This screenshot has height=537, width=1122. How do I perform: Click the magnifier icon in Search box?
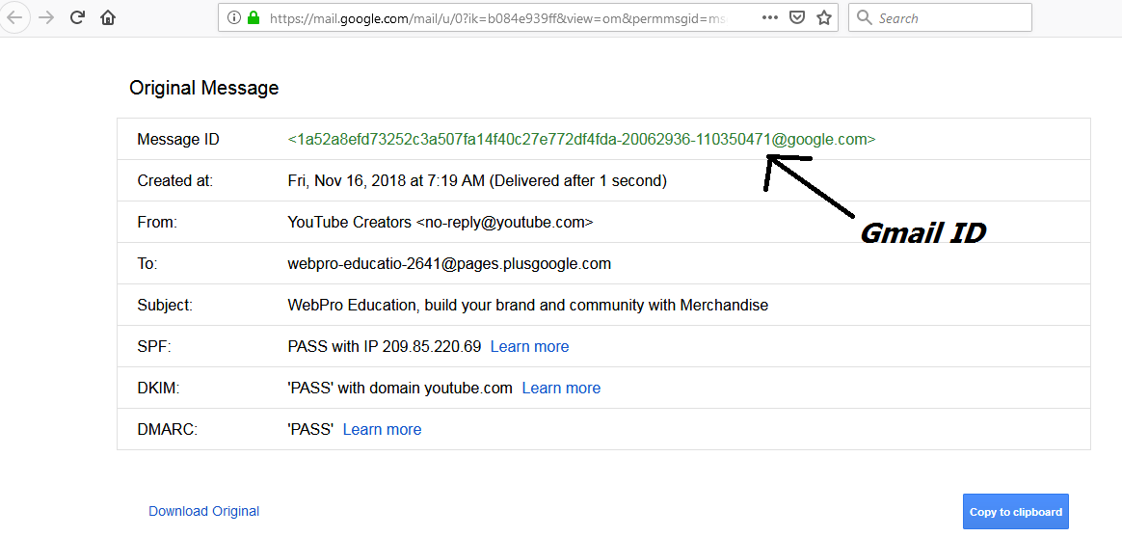(x=865, y=18)
